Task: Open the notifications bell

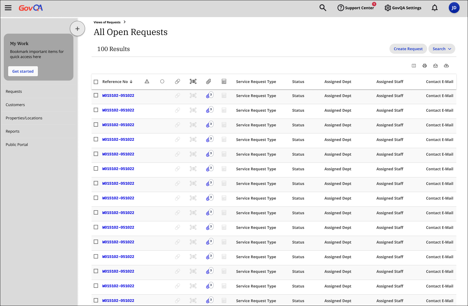Action: tap(434, 8)
